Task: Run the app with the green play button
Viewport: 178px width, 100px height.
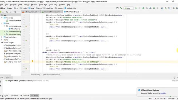Action: coord(136,8)
